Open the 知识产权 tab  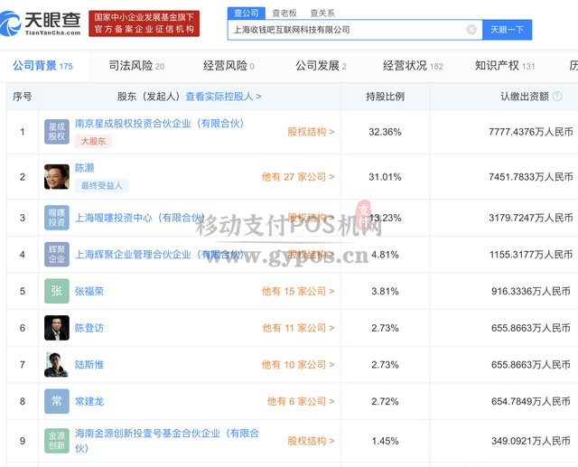[x=505, y=66]
